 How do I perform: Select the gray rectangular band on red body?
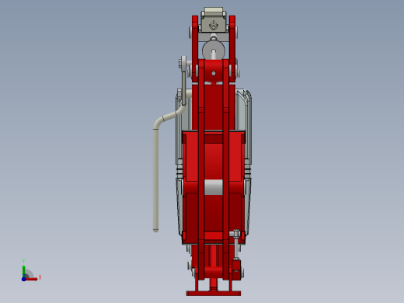214,187
